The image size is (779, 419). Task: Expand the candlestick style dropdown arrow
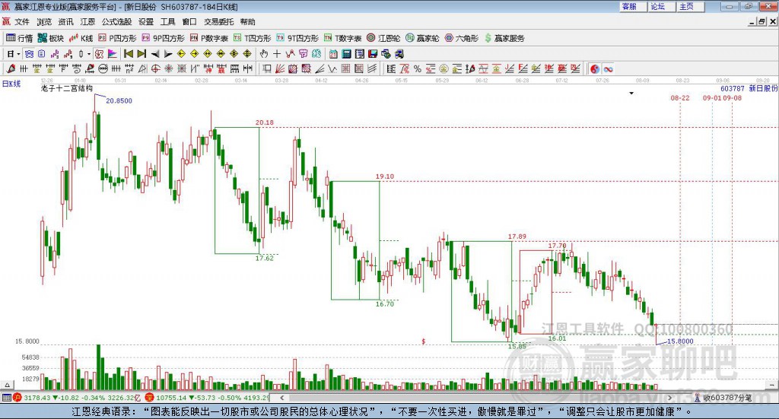[89, 54]
